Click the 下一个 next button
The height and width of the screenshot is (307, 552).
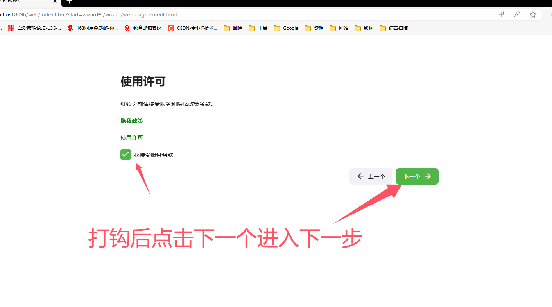(x=417, y=176)
